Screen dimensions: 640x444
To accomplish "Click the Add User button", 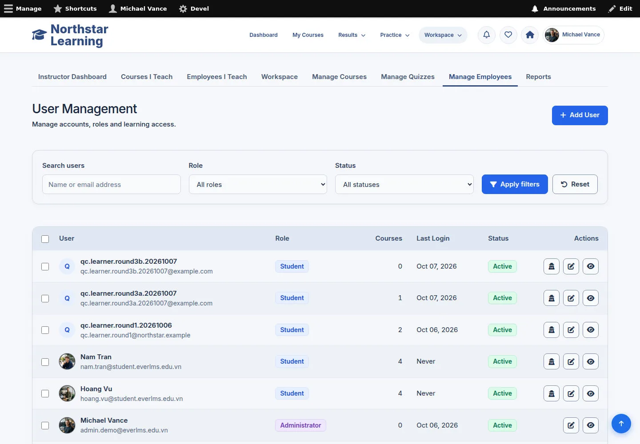I will [580, 115].
